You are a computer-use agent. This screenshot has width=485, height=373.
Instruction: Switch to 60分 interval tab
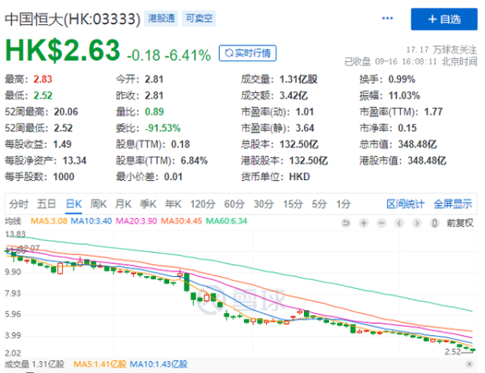pyautogui.click(x=234, y=204)
